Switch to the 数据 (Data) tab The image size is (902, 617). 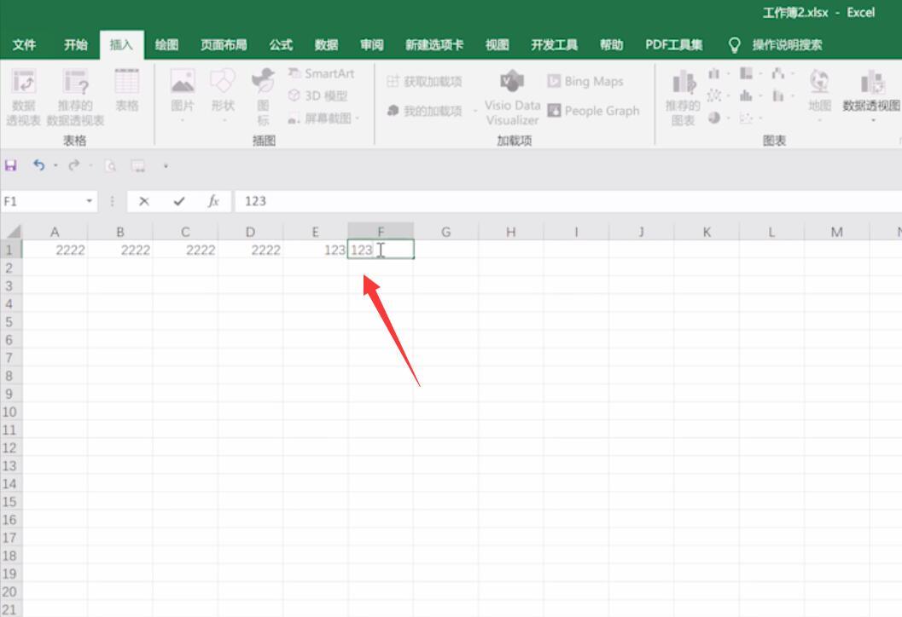(326, 45)
